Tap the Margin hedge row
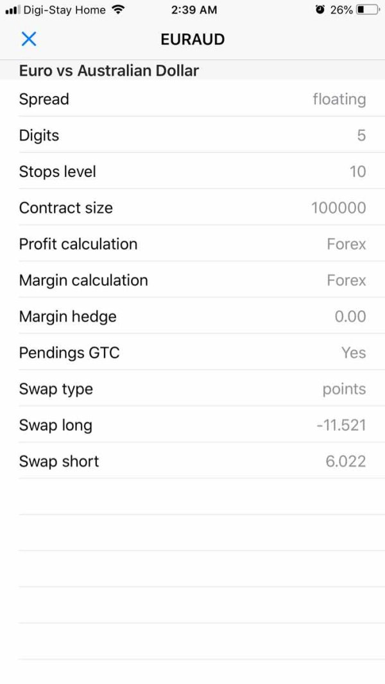This screenshot has width=385, height=684. [x=193, y=317]
